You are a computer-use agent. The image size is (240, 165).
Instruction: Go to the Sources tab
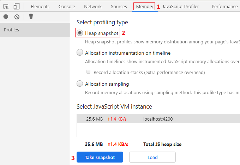click(119, 7)
